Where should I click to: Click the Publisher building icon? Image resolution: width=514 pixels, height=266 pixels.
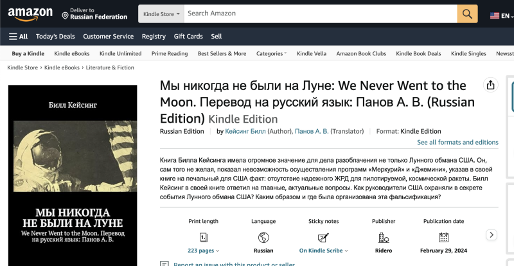pos(384,237)
